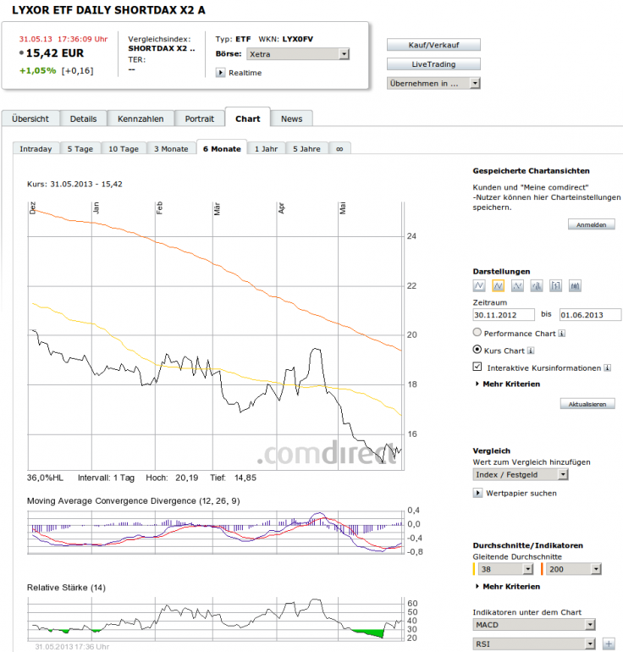This screenshot has width=623, height=652.
Task: Click the LiveTrading button
Action: 433,64
